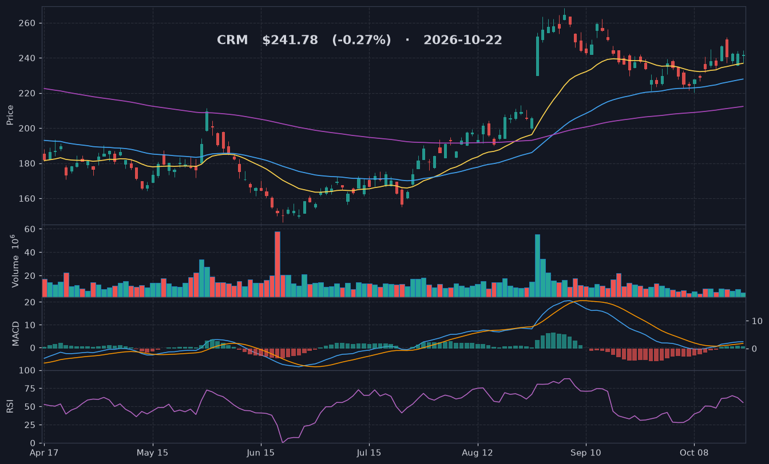
Task: Click the 240 price tick label
Action: point(27,58)
